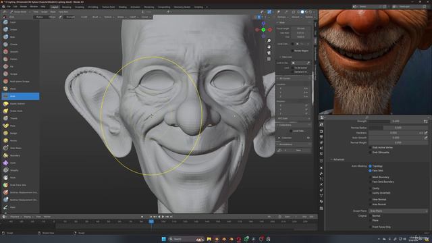Switch to the UV Editing workspace tab

pyautogui.click(x=93, y=7)
